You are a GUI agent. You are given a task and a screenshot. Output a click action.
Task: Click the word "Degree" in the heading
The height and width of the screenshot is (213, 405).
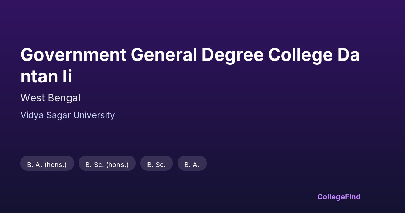point(233,55)
